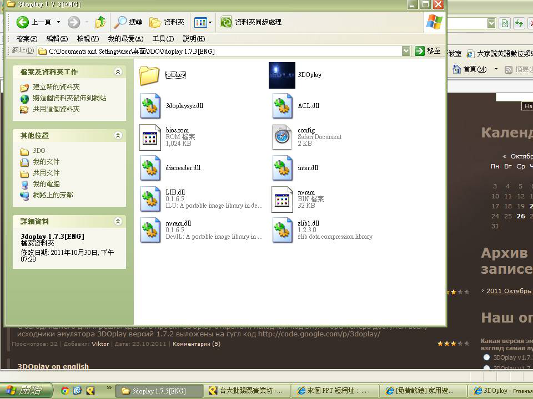Open 首頁(M) home button in browser
Image resolution: width=533 pixels, height=399 pixels.
pyautogui.click(x=470, y=69)
